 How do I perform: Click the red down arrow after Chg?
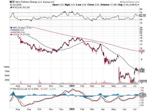tap(138, 5)
